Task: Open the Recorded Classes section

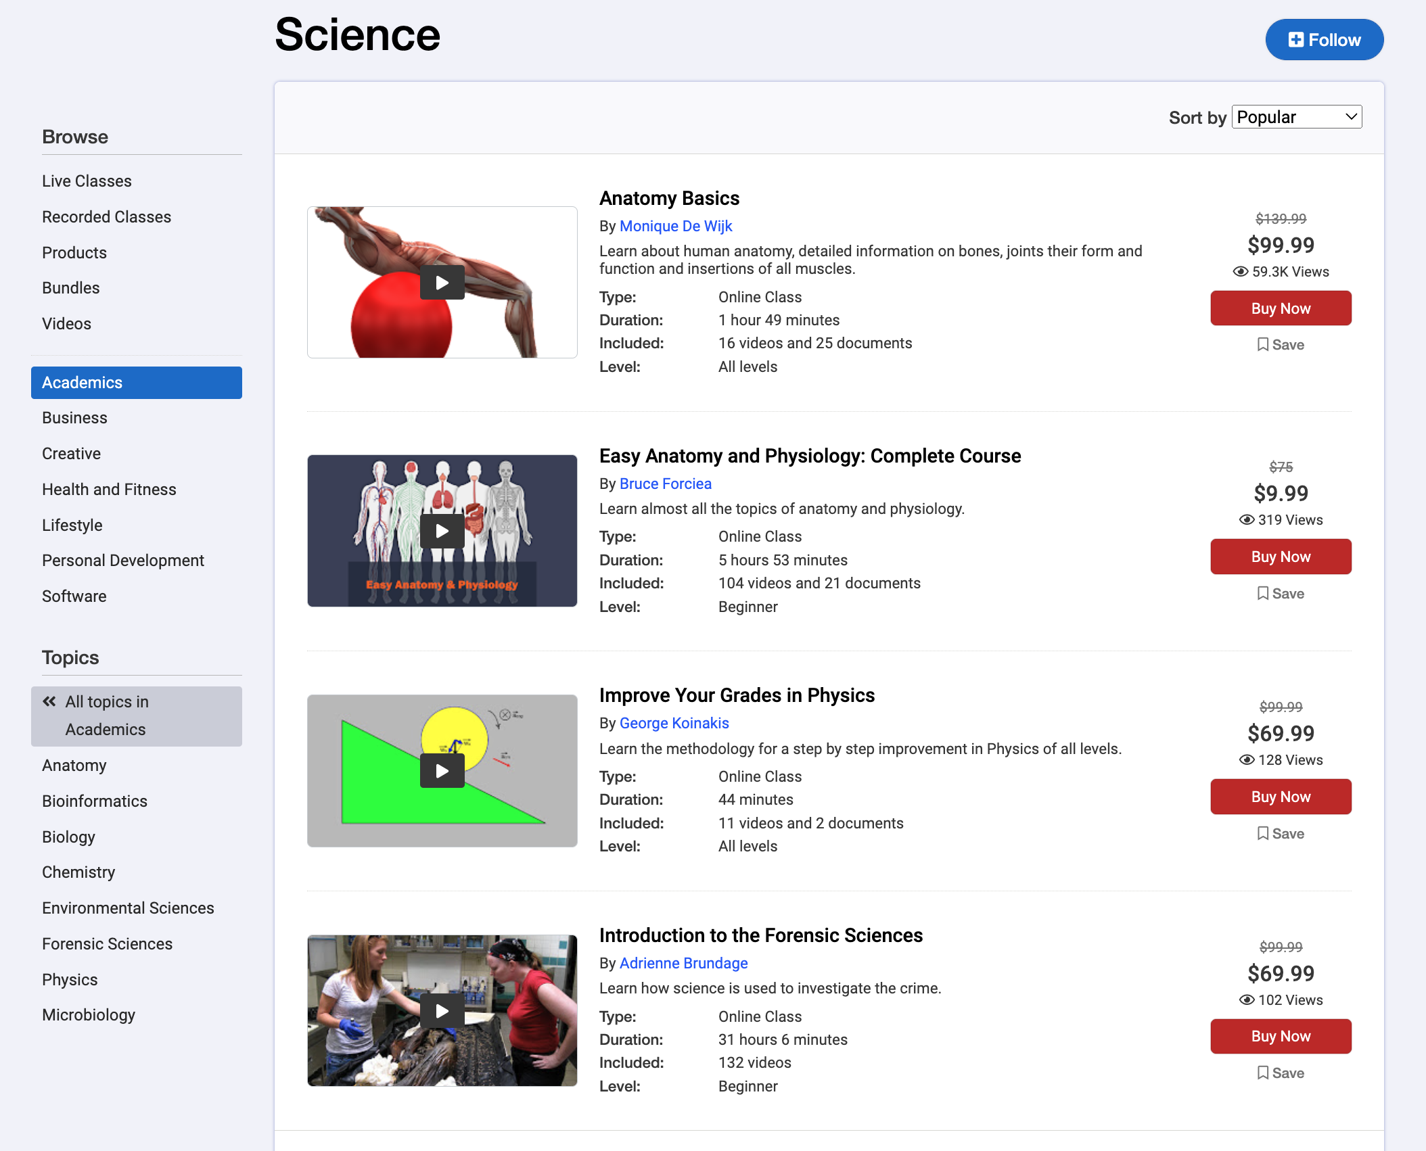Action: pyautogui.click(x=106, y=216)
